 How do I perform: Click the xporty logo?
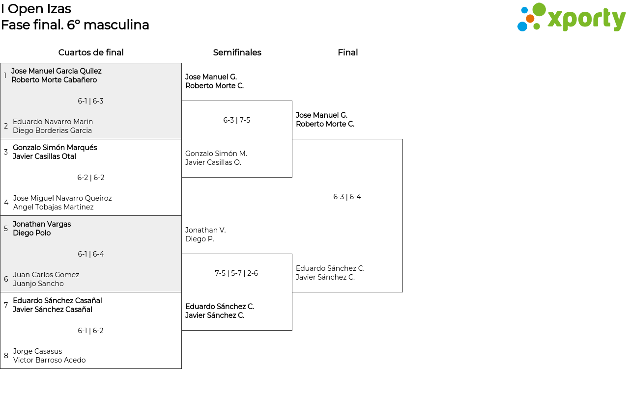(571, 18)
